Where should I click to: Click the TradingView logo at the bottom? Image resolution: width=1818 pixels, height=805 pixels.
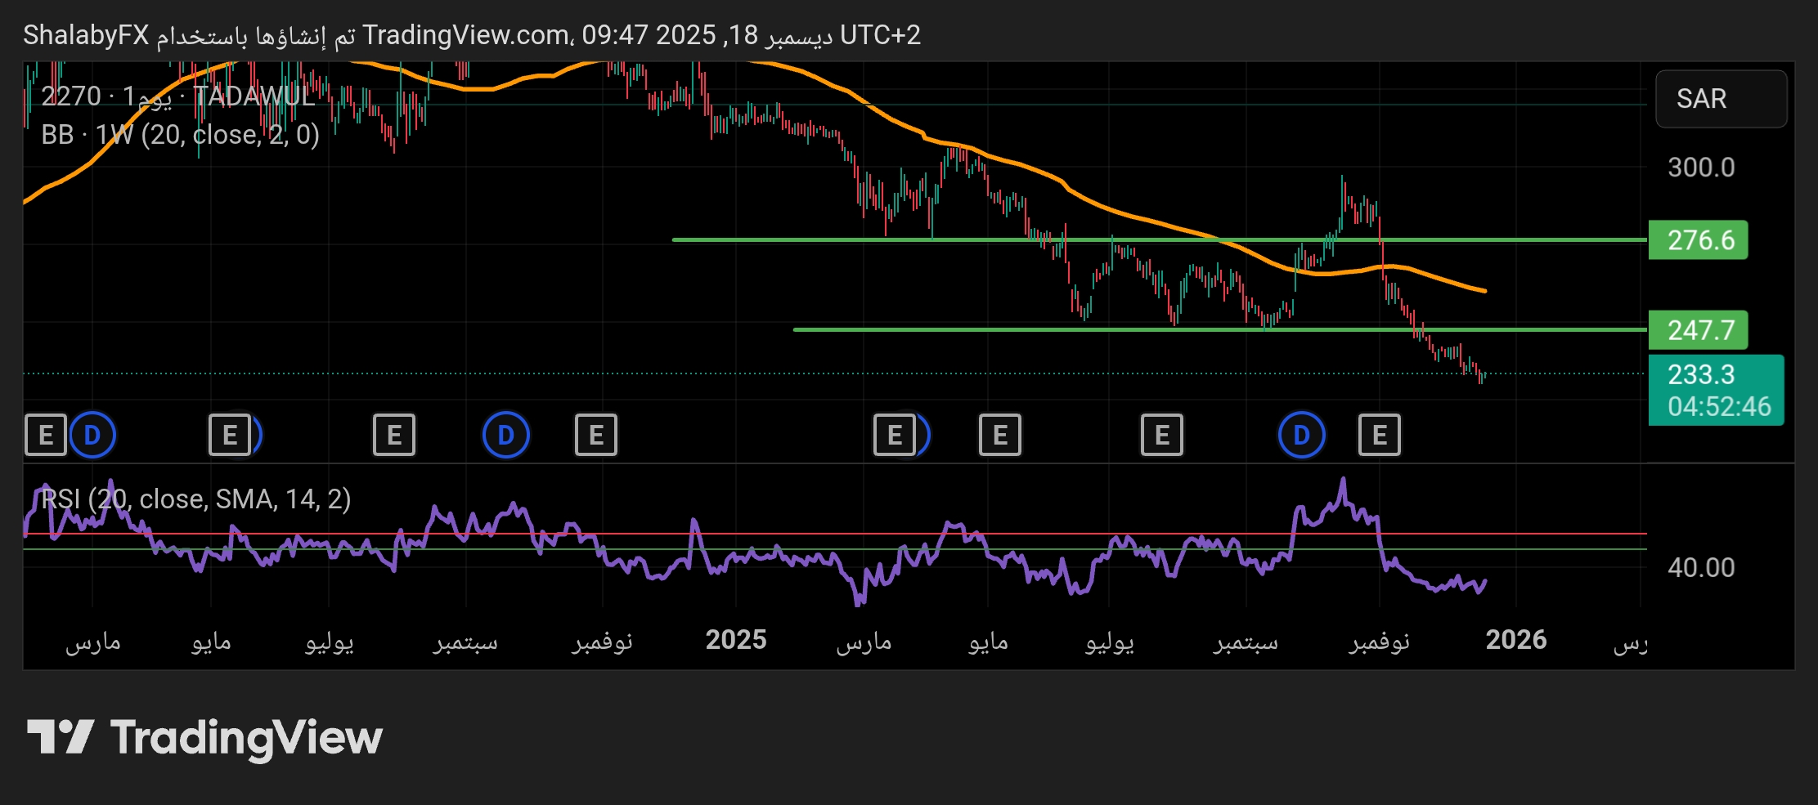click(x=204, y=737)
